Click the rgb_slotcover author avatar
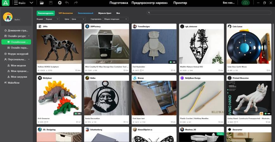Screen dimensions: 275x142 click(182, 26)
